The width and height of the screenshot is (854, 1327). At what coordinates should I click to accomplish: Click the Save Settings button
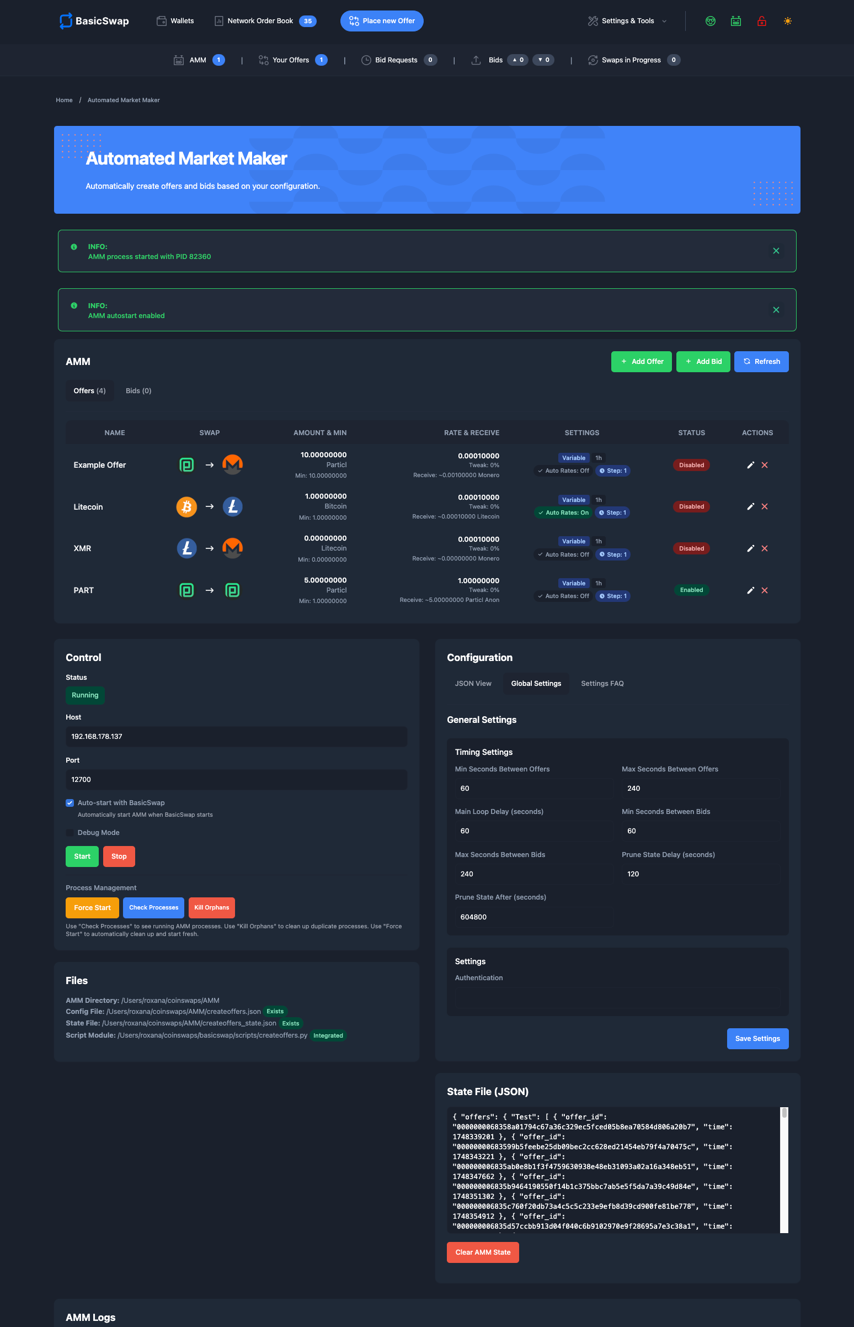tap(757, 1039)
